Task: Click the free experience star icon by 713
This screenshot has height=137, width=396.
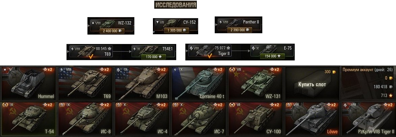Action: [391, 95]
